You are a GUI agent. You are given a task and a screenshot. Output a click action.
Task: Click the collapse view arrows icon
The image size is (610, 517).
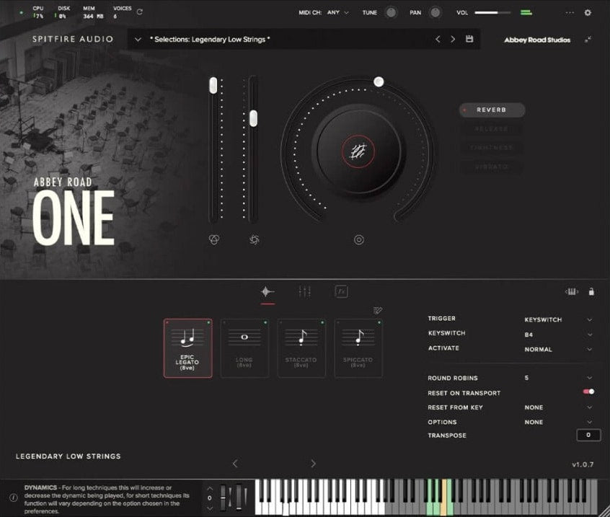(x=588, y=39)
